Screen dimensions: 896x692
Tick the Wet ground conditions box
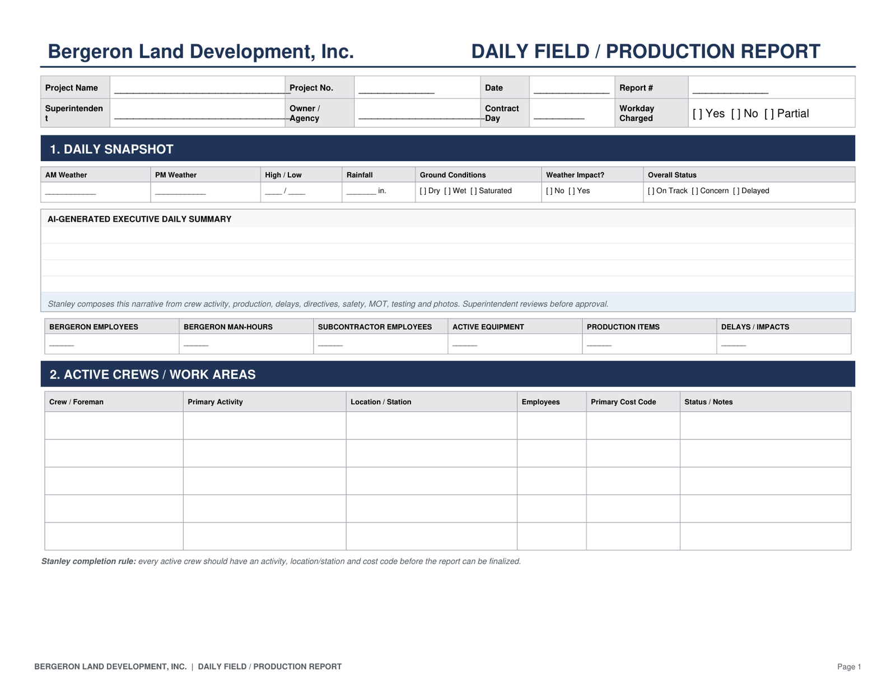coord(447,191)
